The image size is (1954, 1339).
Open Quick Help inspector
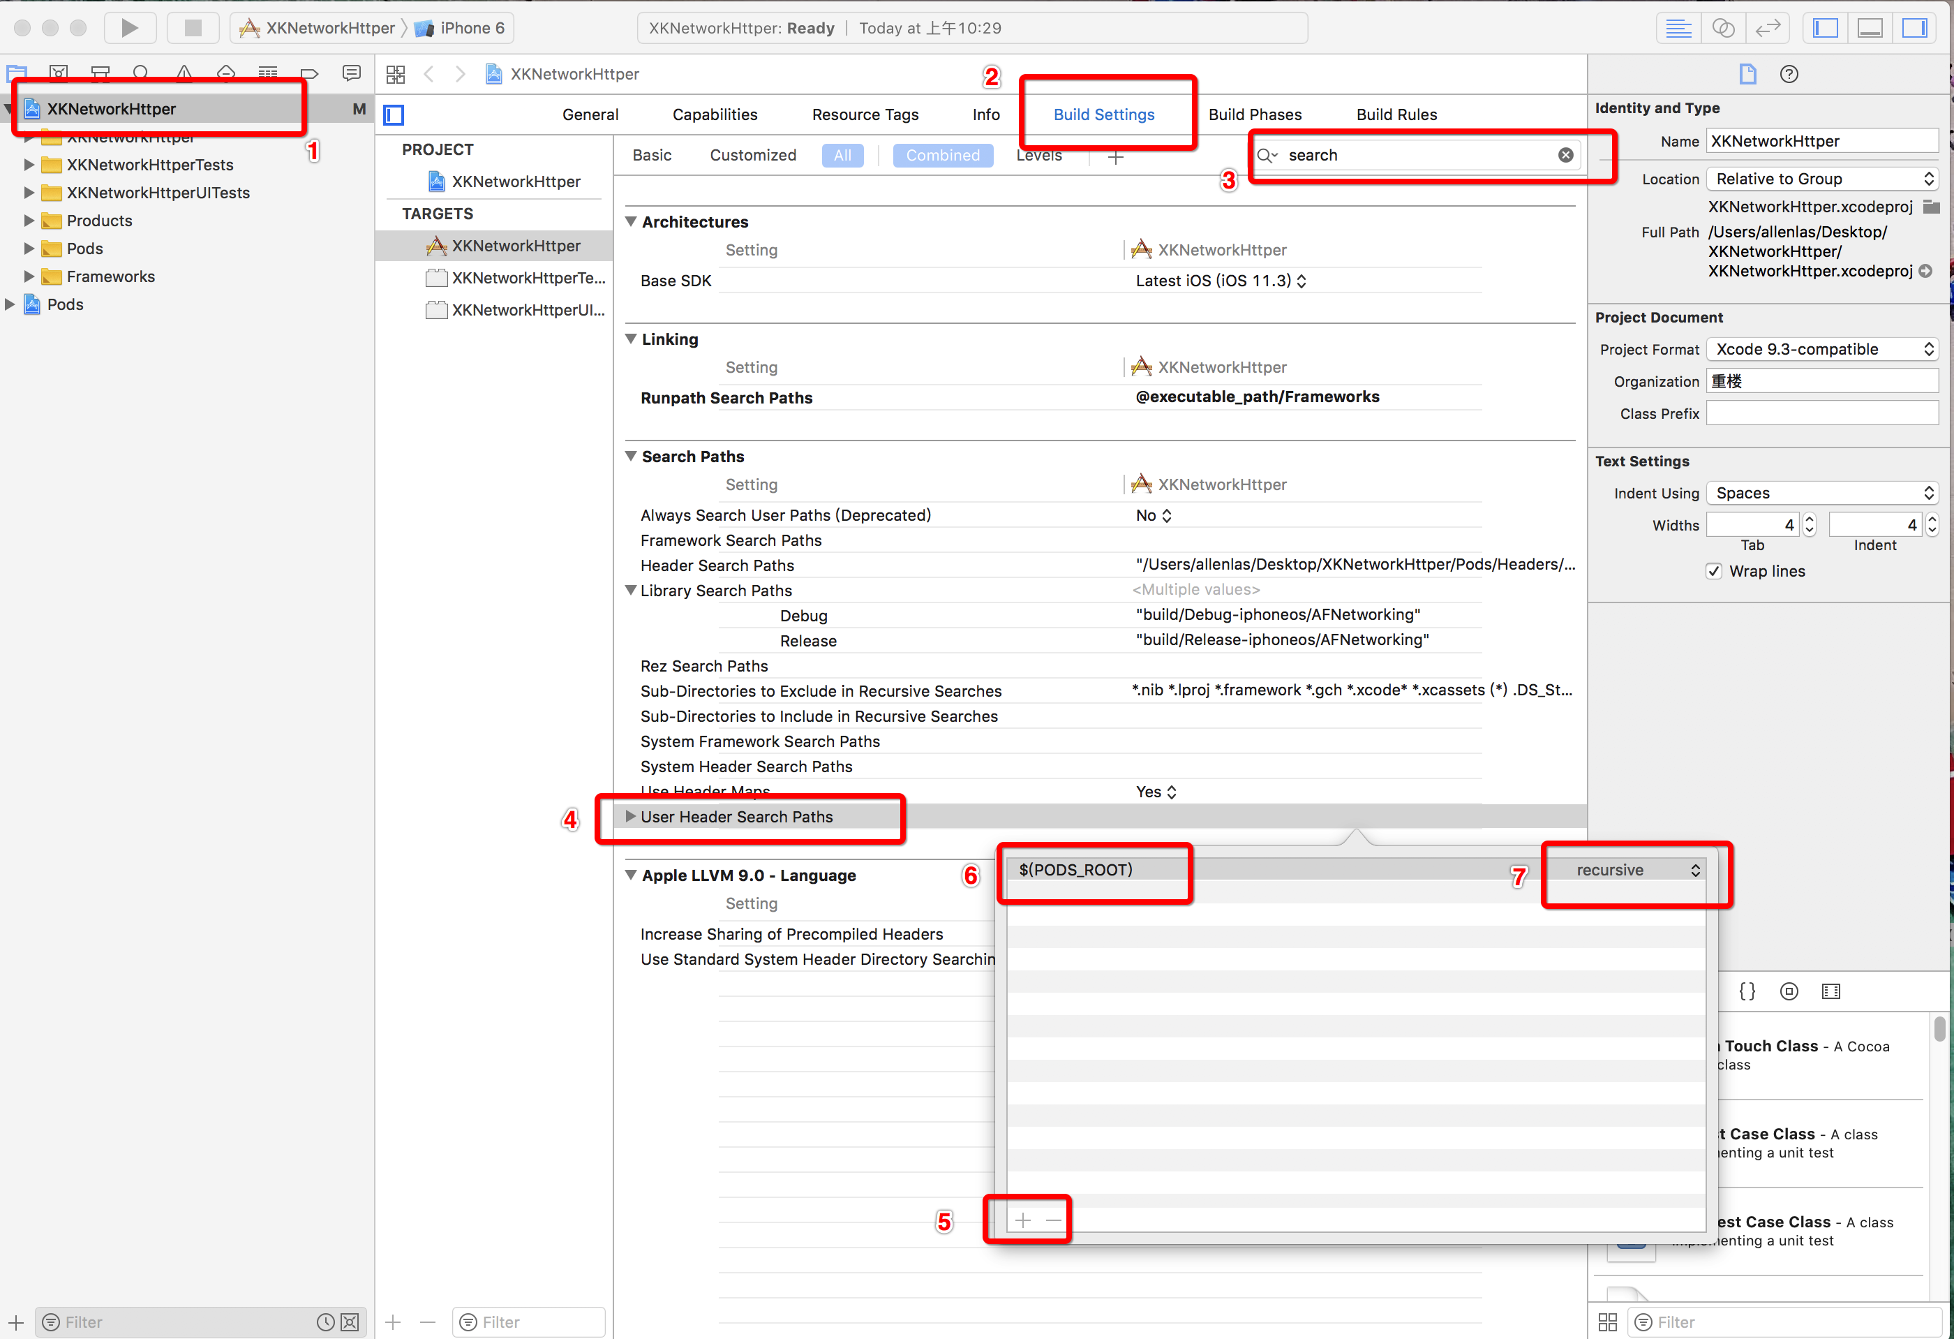pos(1789,74)
